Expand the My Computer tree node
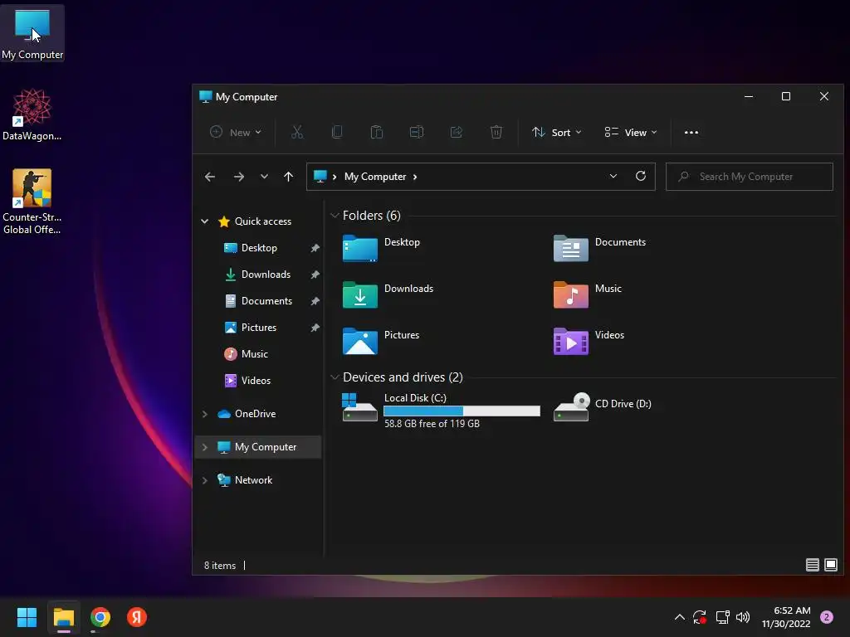Screen dimensions: 850x637 205,447
